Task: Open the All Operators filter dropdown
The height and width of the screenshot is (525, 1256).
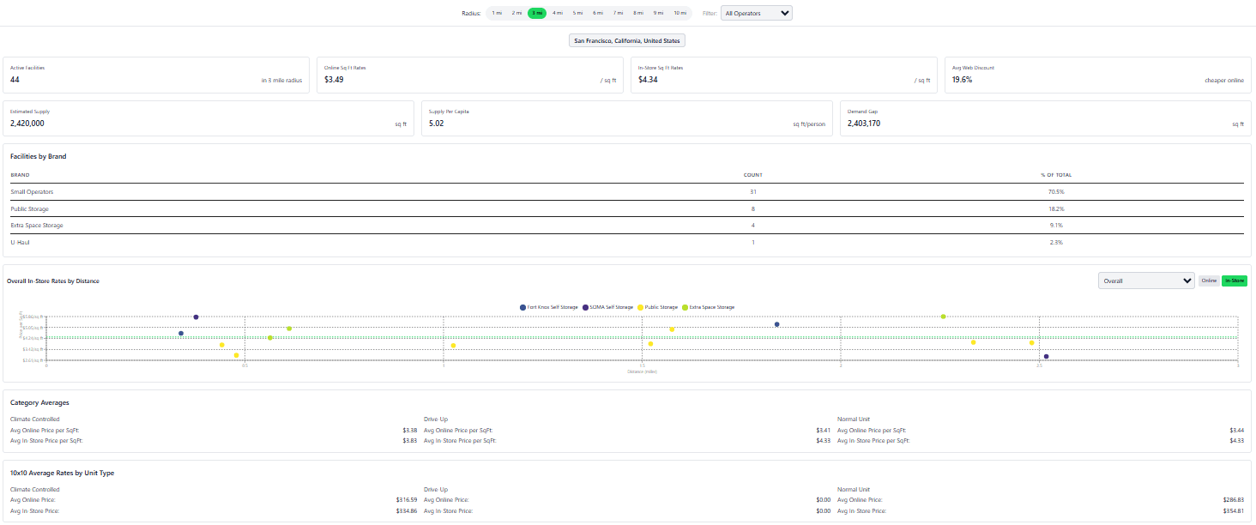Action: click(756, 12)
